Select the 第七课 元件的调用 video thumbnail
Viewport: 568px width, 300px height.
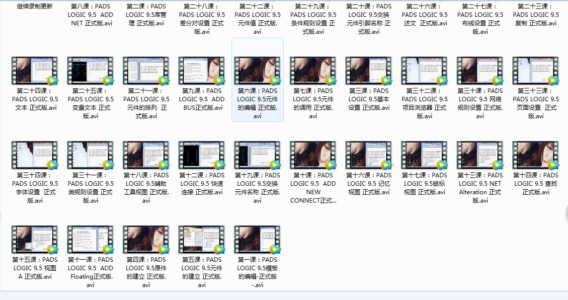click(x=313, y=71)
